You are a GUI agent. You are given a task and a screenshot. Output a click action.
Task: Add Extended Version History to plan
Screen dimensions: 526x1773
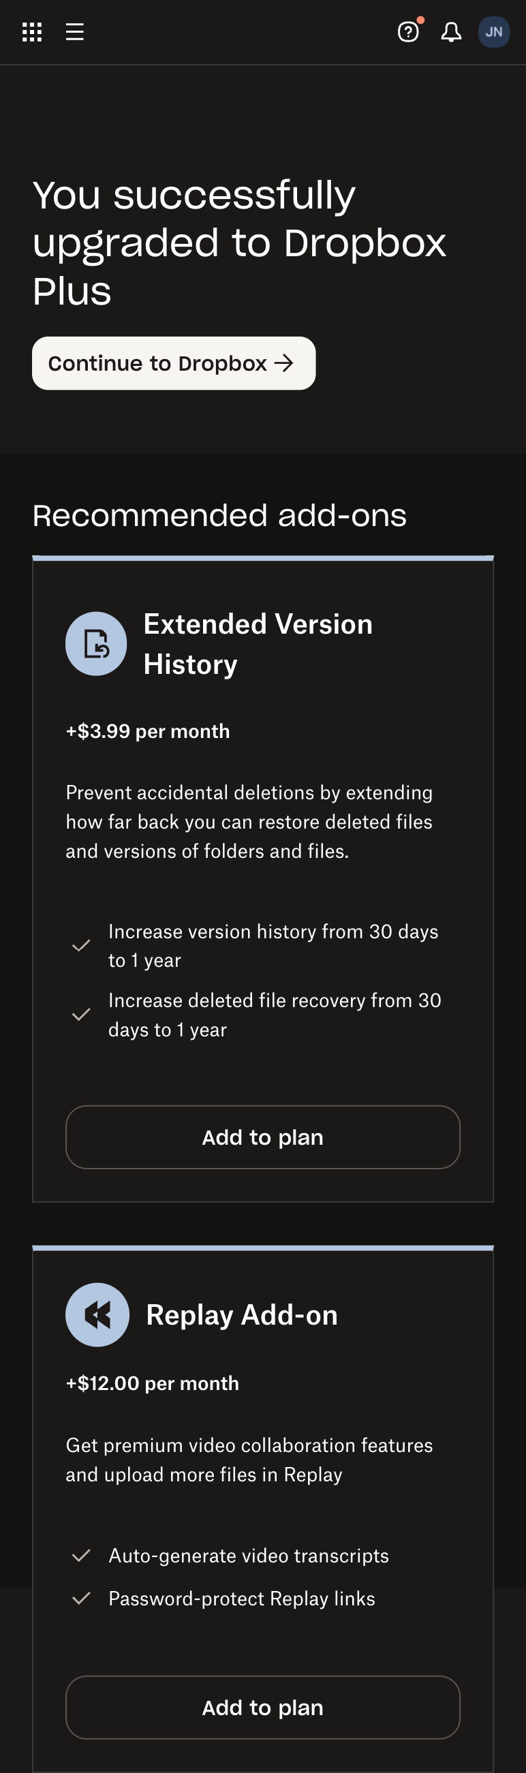click(x=262, y=1137)
